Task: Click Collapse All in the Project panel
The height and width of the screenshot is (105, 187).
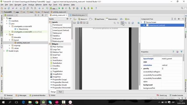Action: tap(39, 15)
